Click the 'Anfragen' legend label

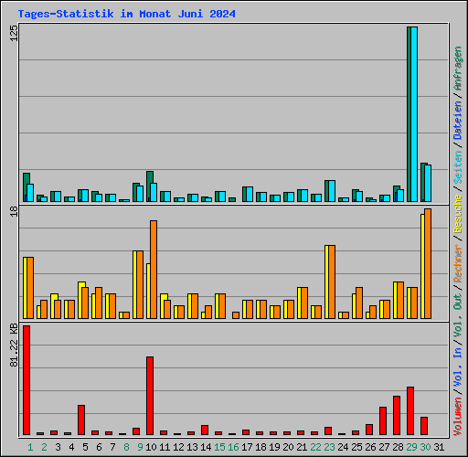[457, 69]
